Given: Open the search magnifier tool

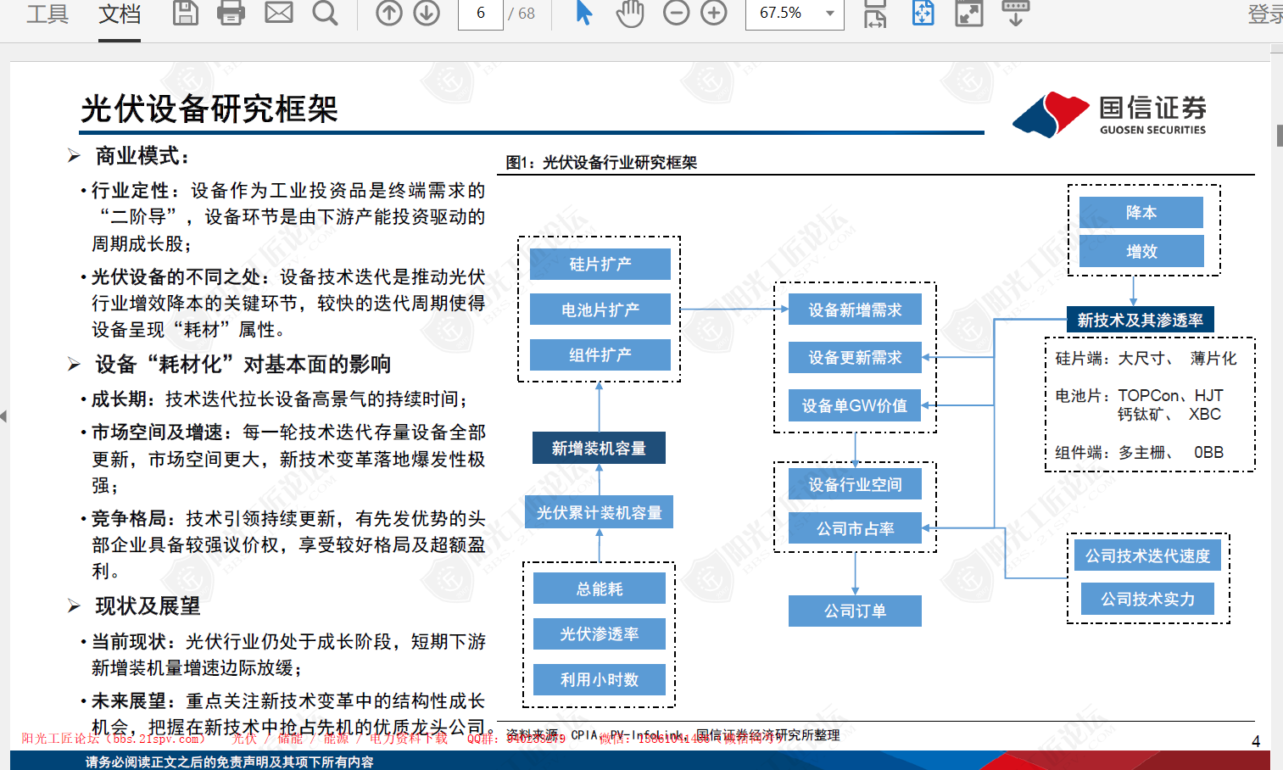Looking at the screenshot, I should (x=325, y=13).
